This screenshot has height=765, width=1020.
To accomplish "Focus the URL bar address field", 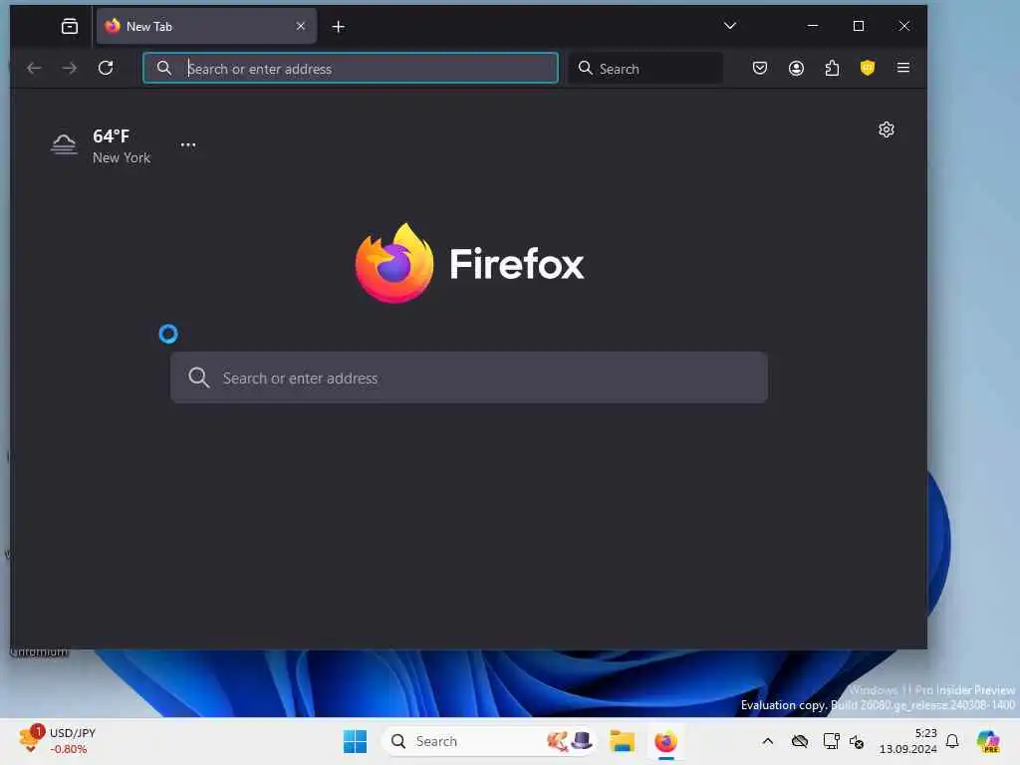I will click(x=351, y=68).
